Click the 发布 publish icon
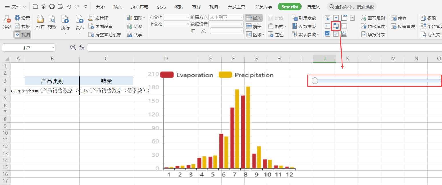The width and height of the screenshot is (442, 185). tap(80, 19)
